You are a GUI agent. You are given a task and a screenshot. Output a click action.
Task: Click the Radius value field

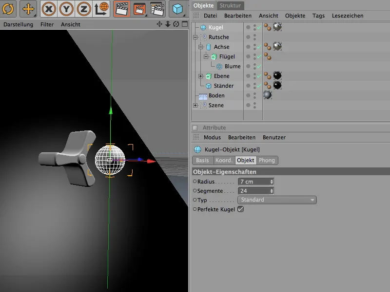pos(253,182)
